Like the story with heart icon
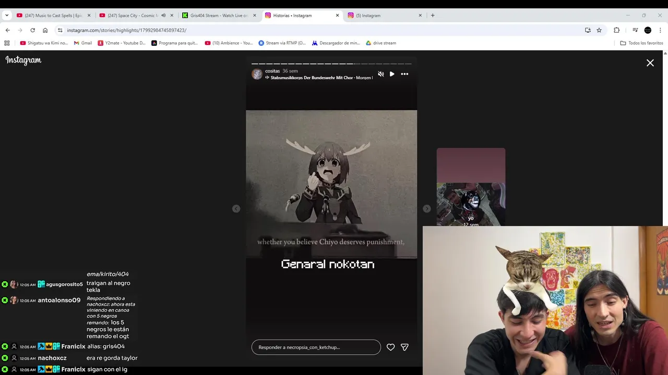The image size is (668, 375). pos(390,347)
